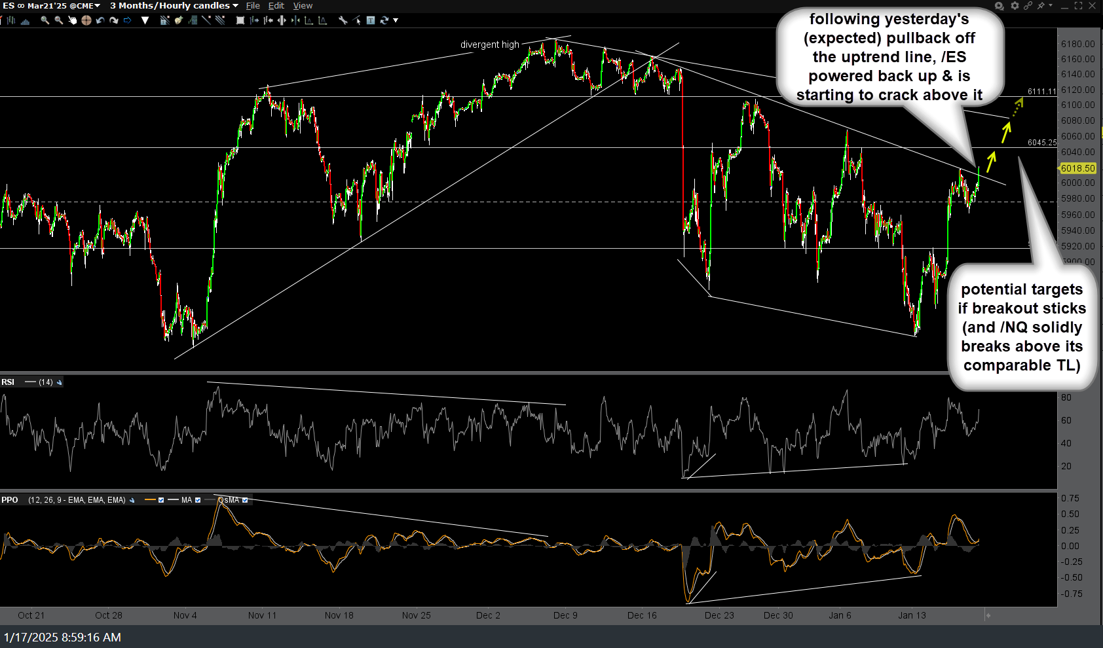Open the View menu

tap(303, 5)
